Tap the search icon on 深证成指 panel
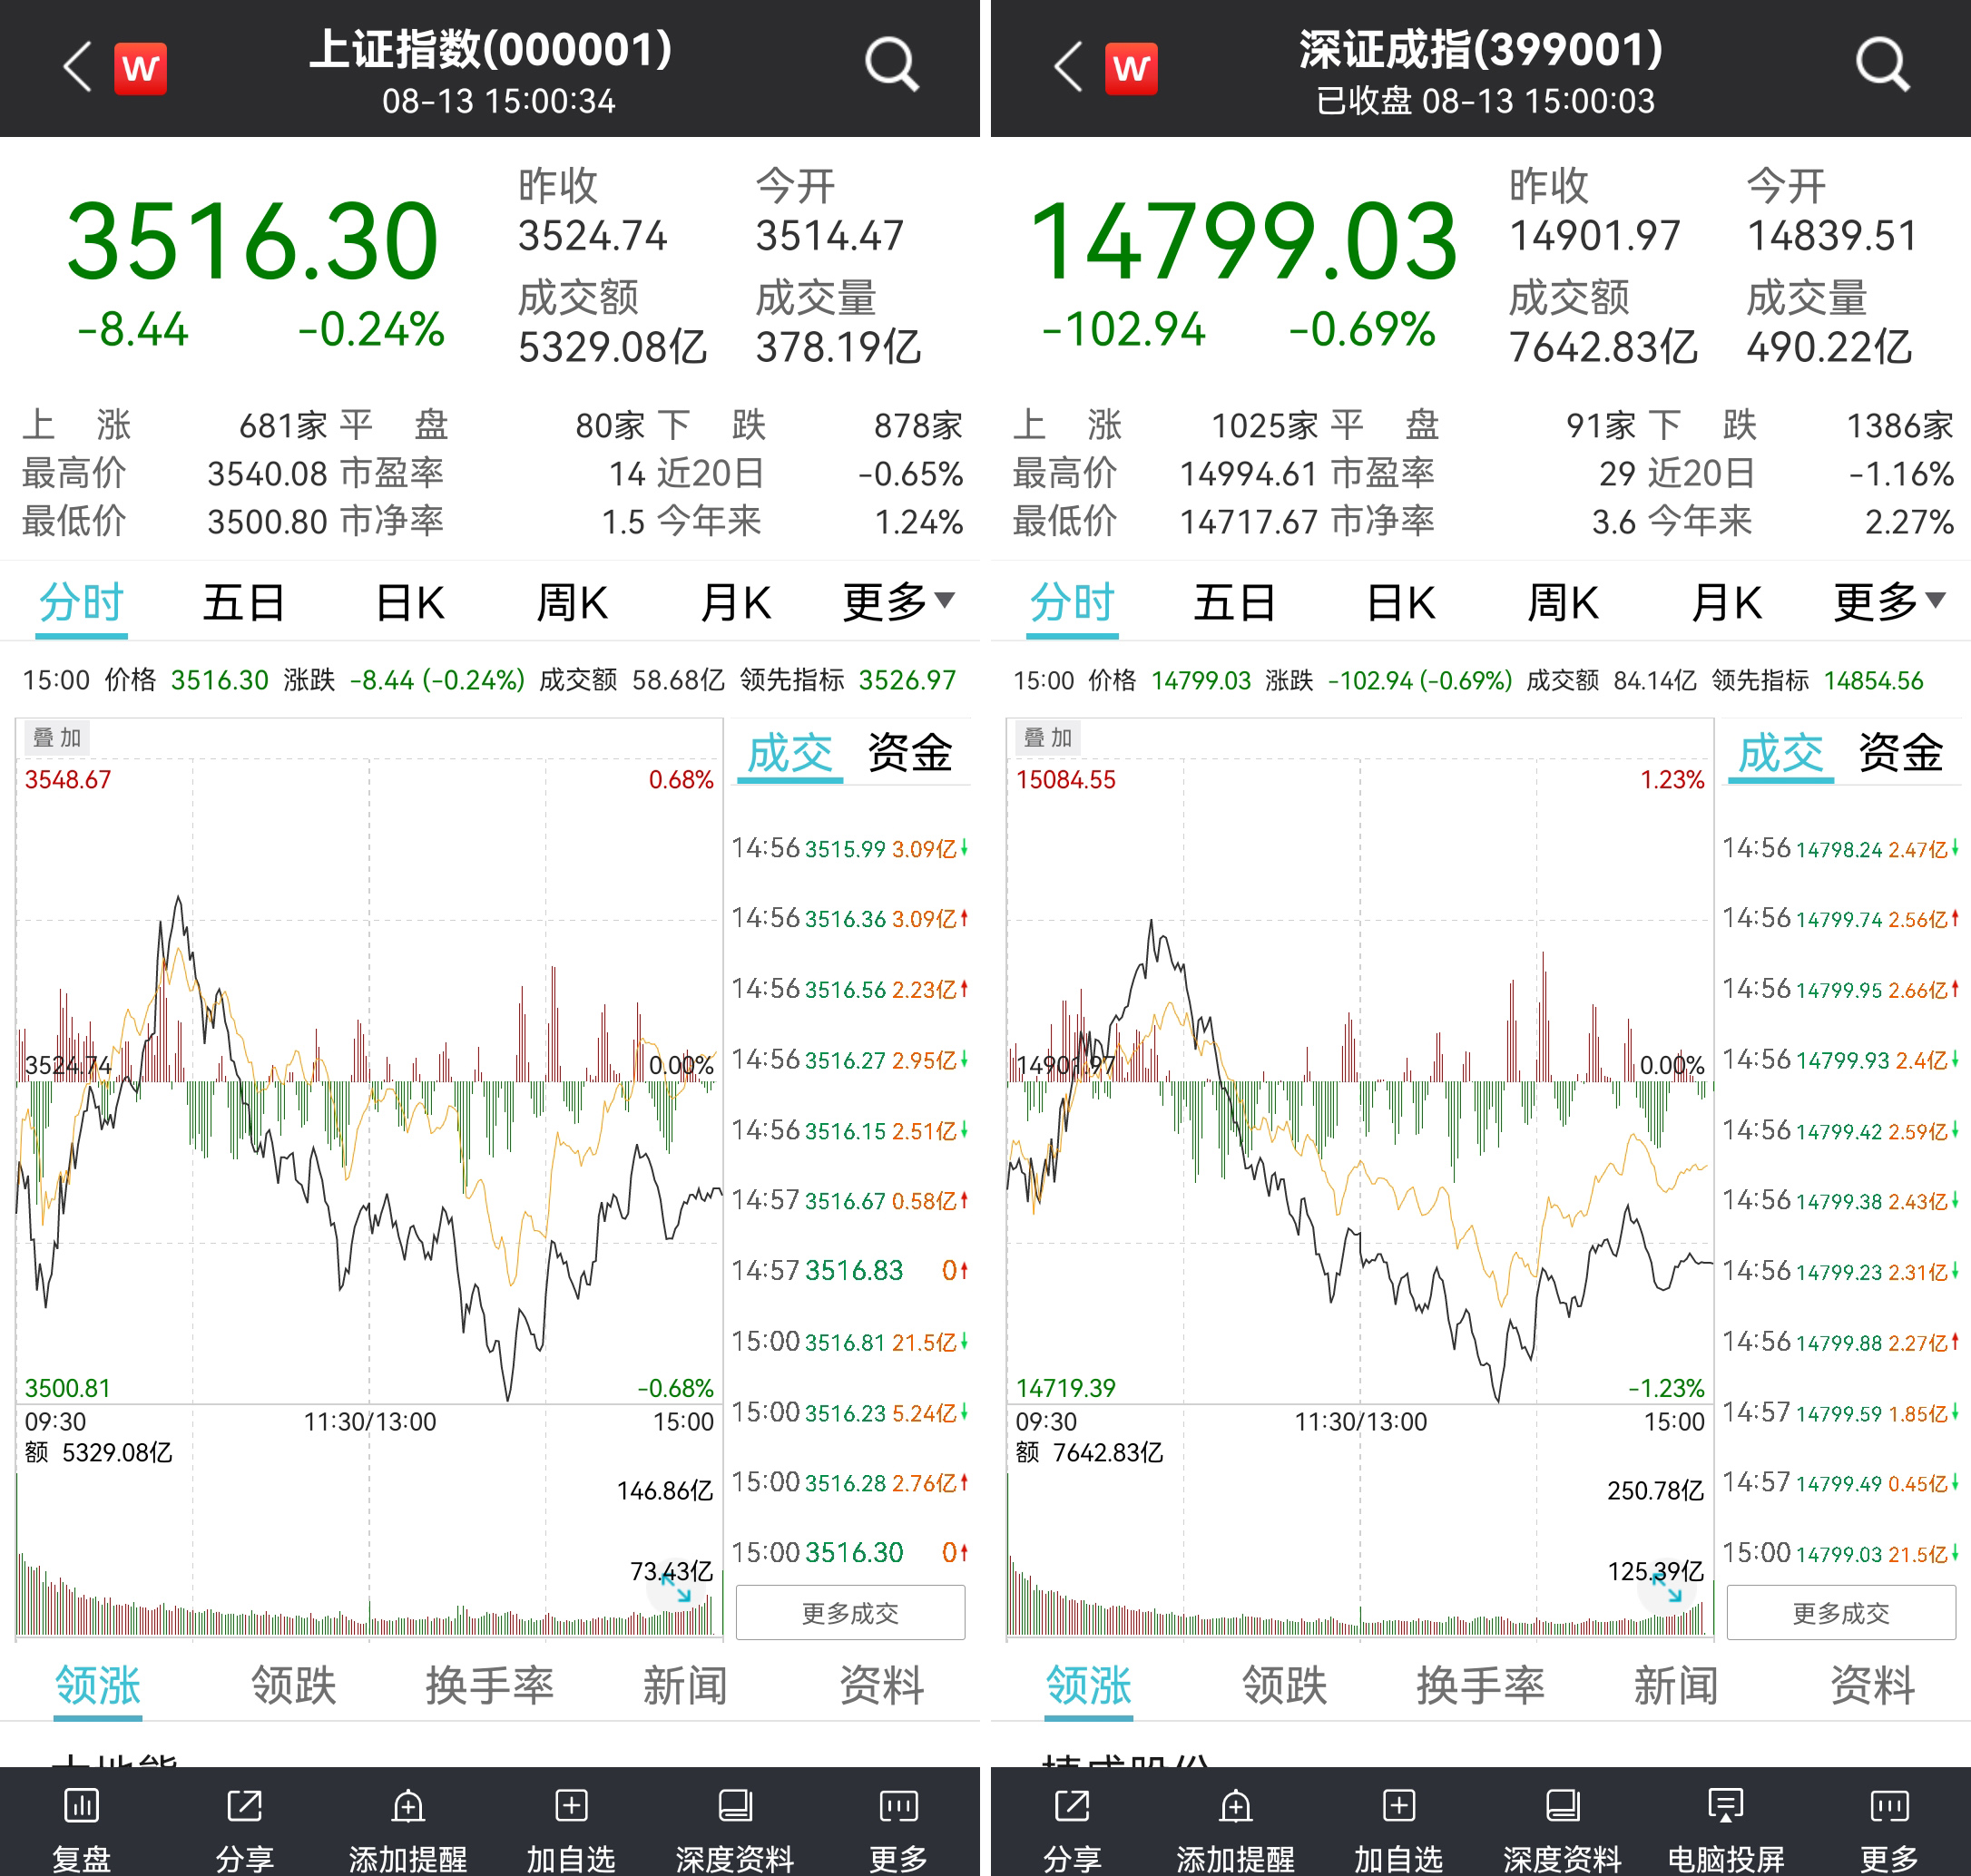The width and height of the screenshot is (1971, 1876). pos(1882,66)
